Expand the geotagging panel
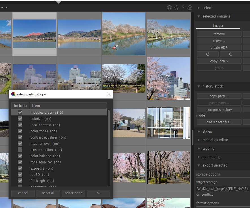The width and height of the screenshot is (250, 208). coord(199,157)
